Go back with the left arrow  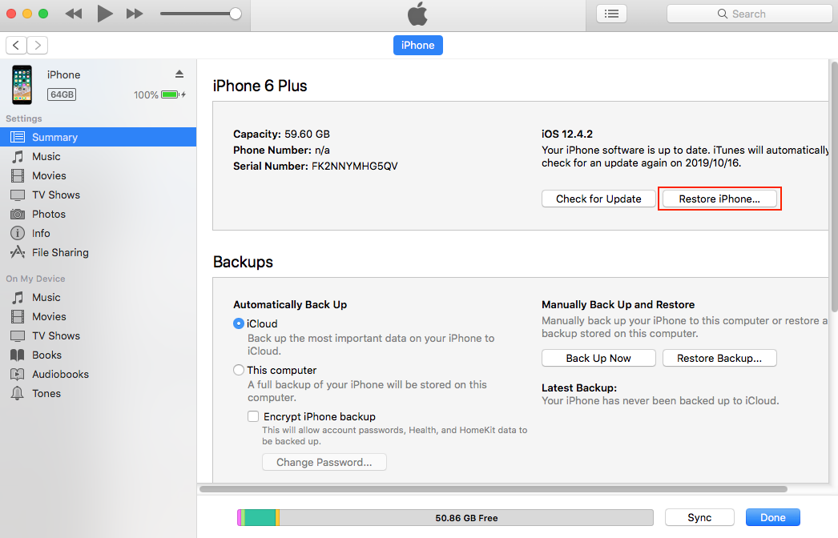(x=17, y=46)
